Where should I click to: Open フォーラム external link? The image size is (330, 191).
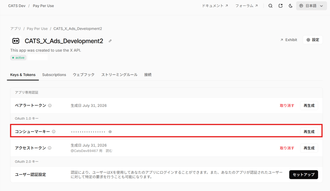pos(246,6)
